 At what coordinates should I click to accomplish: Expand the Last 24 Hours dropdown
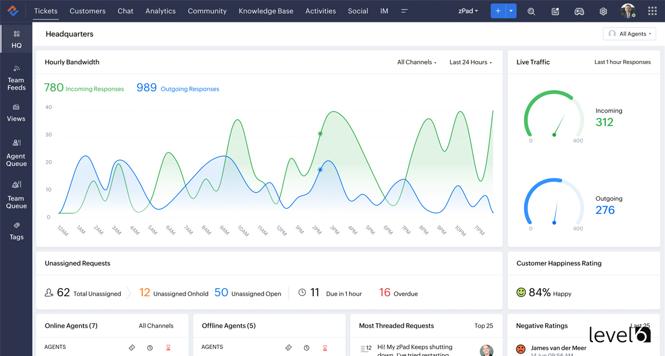469,62
